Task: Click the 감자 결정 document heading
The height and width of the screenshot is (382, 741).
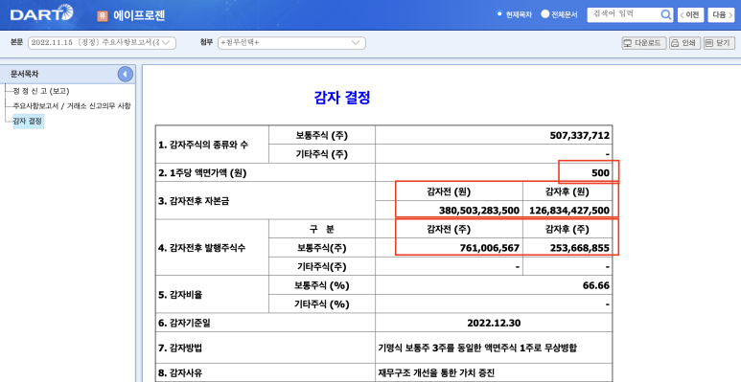Action: (342, 98)
